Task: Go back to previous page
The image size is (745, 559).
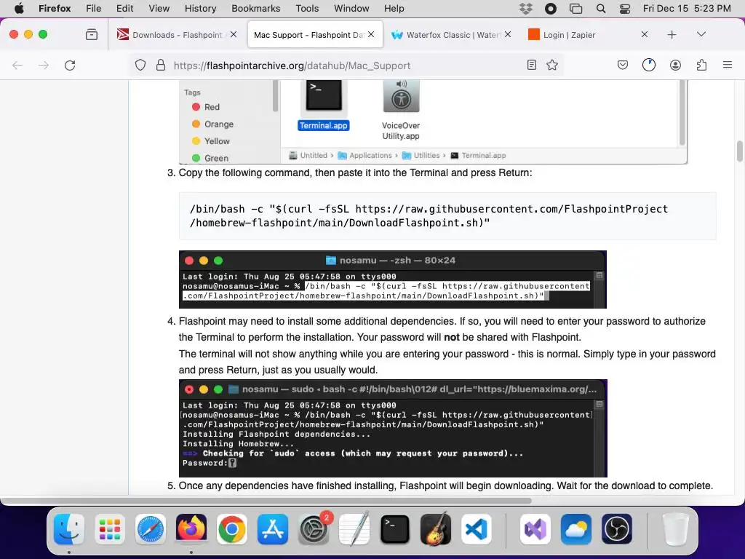Action: pos(17,65)
